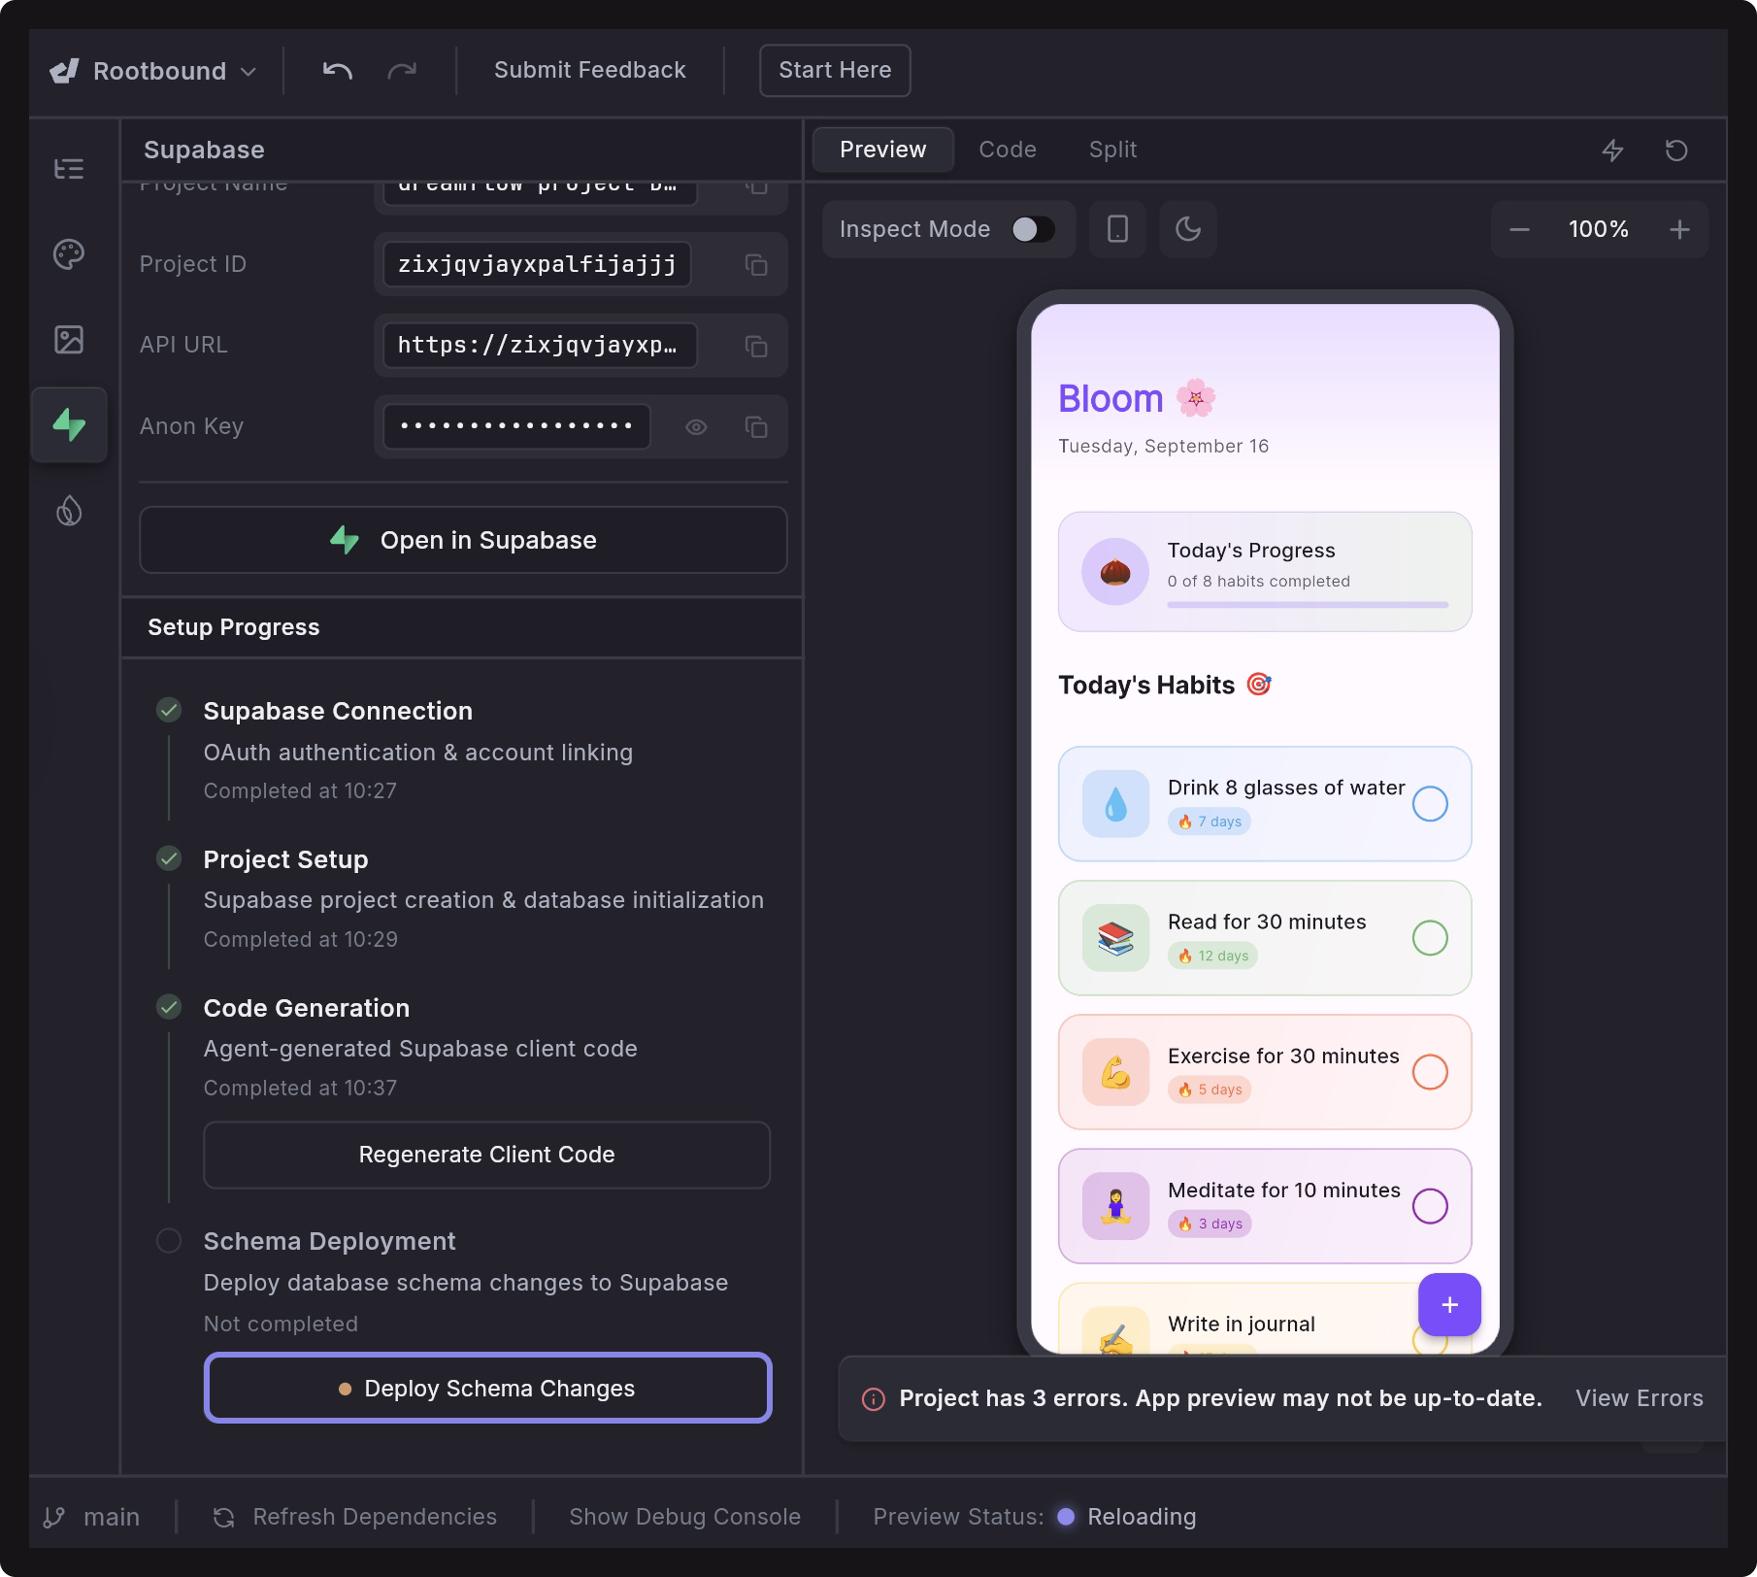Toggle the Inspect Mode switch

click(x=1033, y=229)
